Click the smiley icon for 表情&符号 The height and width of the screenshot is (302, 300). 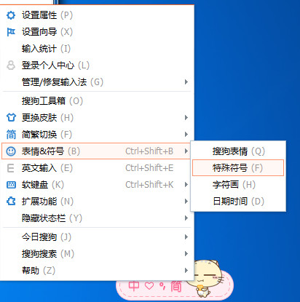(x=11, y=151)
